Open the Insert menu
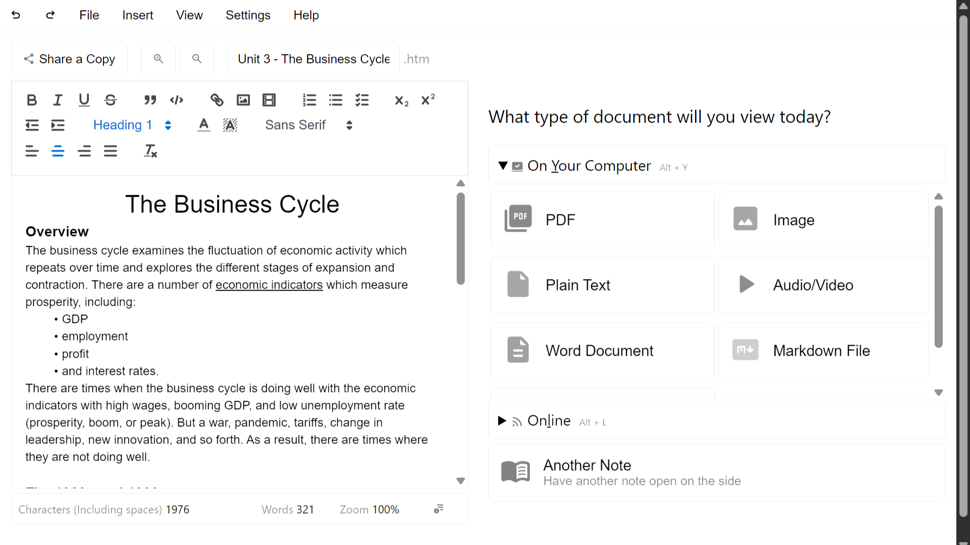Screen dimensions: 970x545 tap(137, 15)
